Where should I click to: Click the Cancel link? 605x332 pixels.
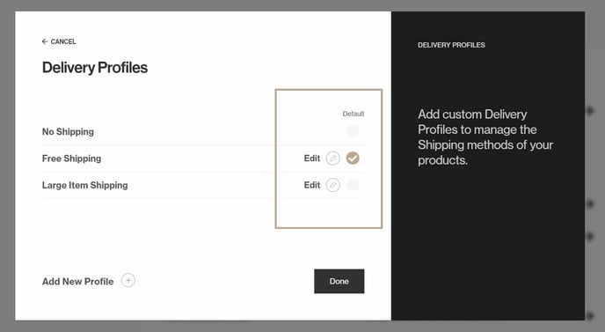coord(63,41)
